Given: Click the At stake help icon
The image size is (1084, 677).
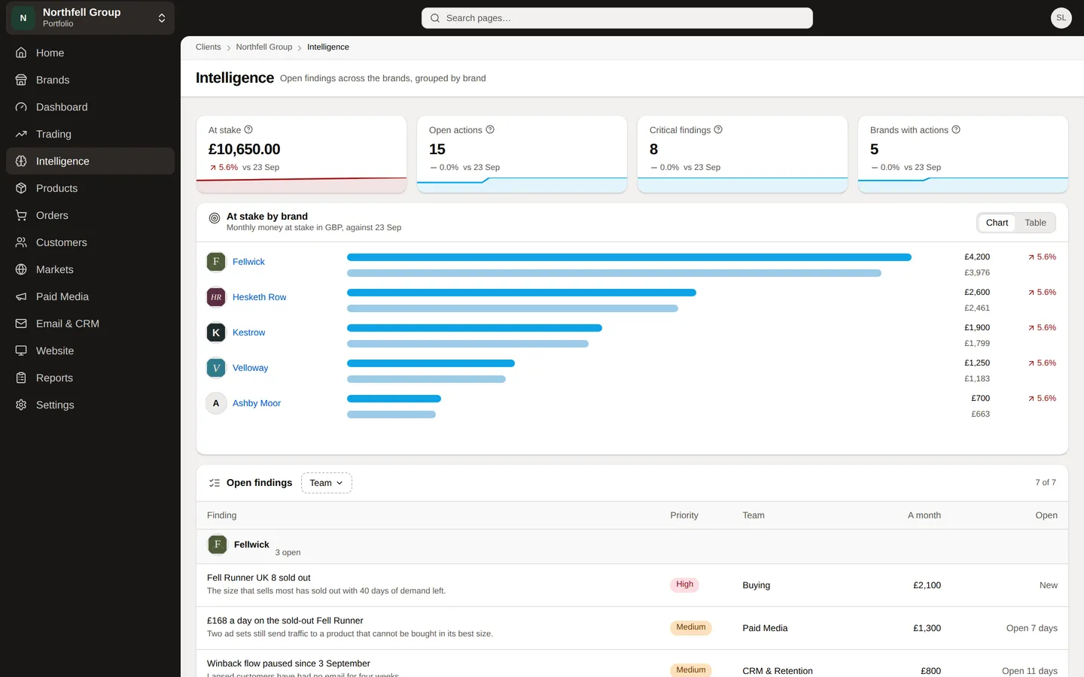Looking at the screenshot, I should click(248, 129).
